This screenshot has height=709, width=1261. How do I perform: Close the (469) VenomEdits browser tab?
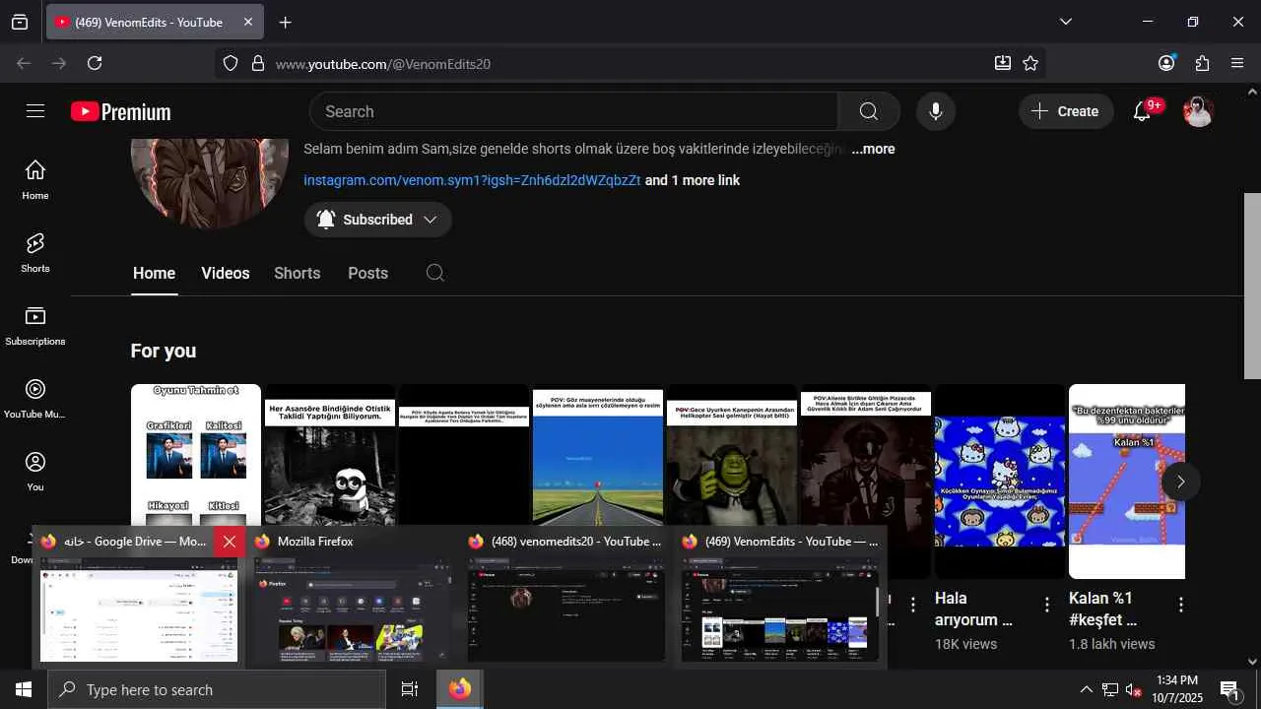coord(247,22)
